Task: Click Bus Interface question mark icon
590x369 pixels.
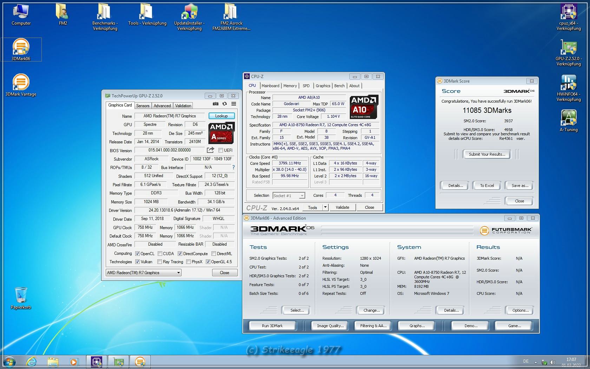Action: [x=234, y=167]
